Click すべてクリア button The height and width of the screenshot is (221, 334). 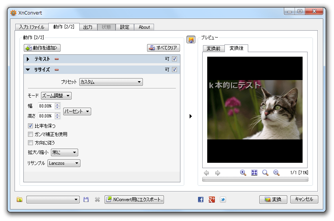pos(164,48)
